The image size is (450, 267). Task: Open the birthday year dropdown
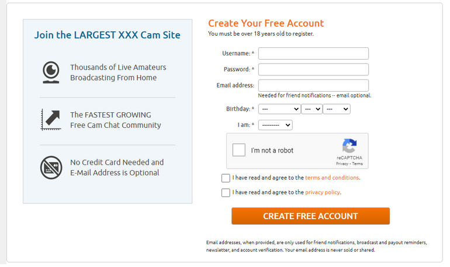pyautogui.click(x=337, y=109)
